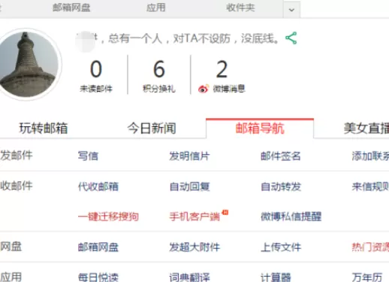
Task: Click the 邮件签名 link
Action: pos(281,156)
